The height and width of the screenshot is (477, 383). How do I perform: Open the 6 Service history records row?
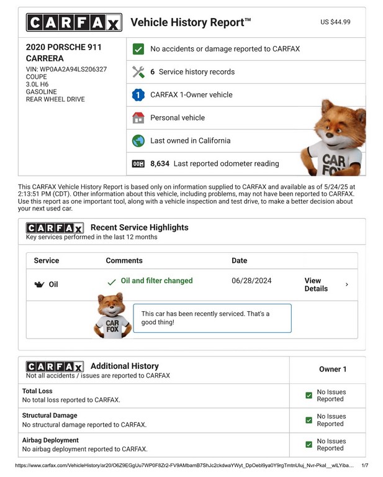click(246, 72)
